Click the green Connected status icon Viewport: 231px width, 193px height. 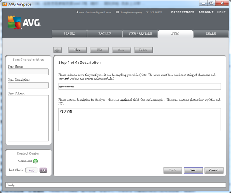click(35, 161)
